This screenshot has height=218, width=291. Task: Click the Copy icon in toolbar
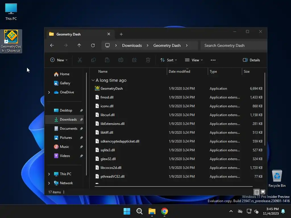click(93, 60)
